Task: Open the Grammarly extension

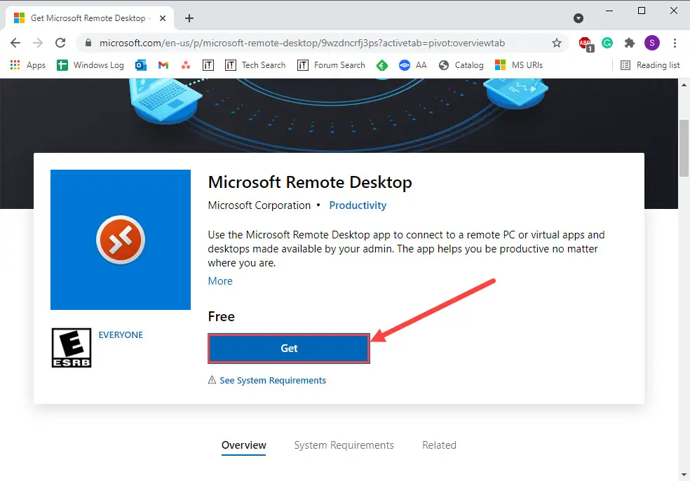Action: 607,43
